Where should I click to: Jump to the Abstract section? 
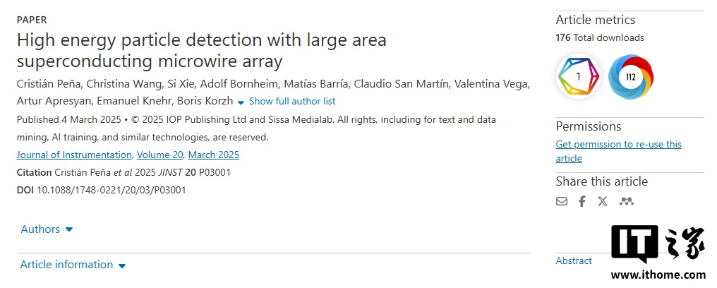pyautogui.click(x=574, y=260)
